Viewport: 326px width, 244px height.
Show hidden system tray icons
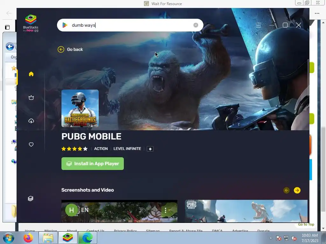(x=271, y=238)
